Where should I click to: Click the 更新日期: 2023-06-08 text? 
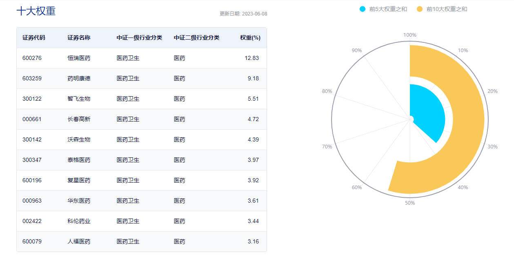pos(243,14)
